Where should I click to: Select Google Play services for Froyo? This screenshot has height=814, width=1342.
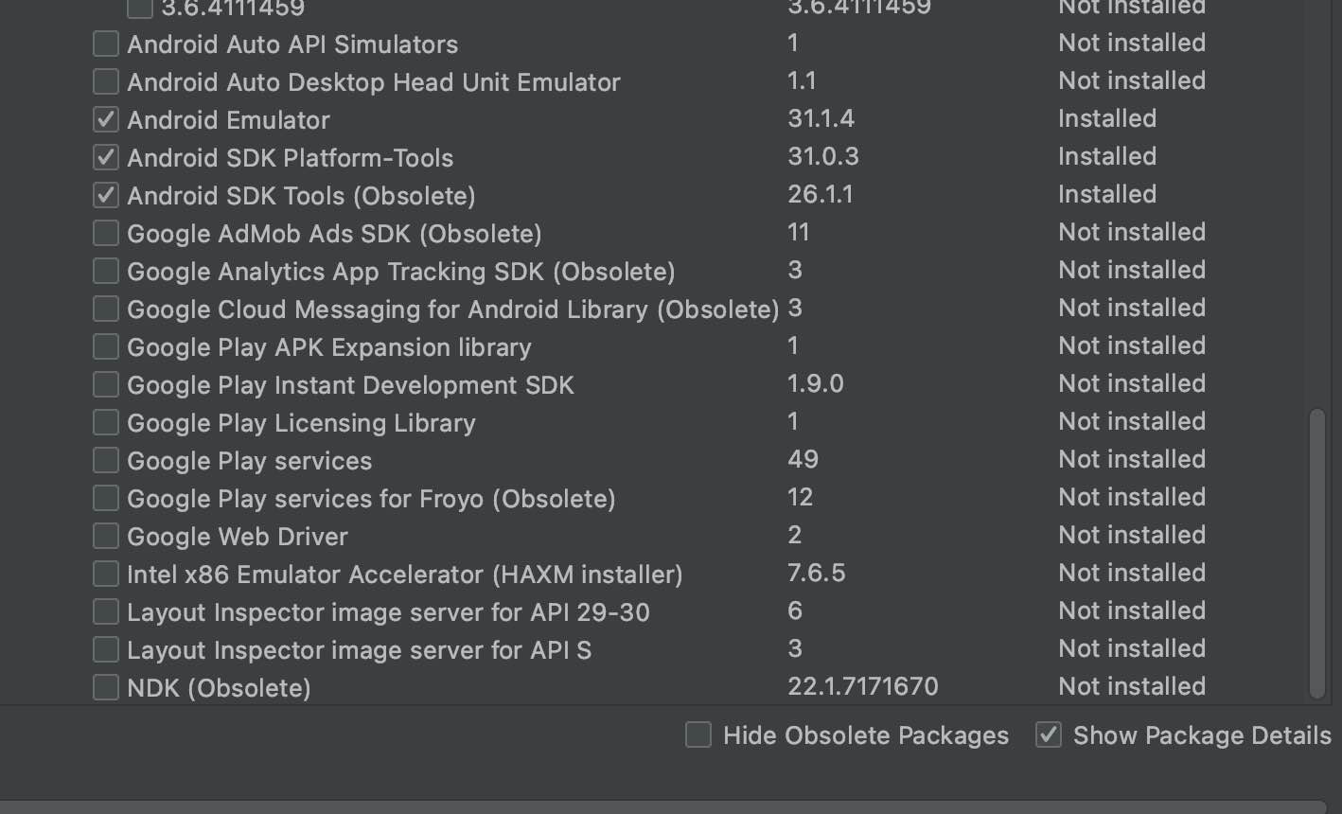coord(106,498)
